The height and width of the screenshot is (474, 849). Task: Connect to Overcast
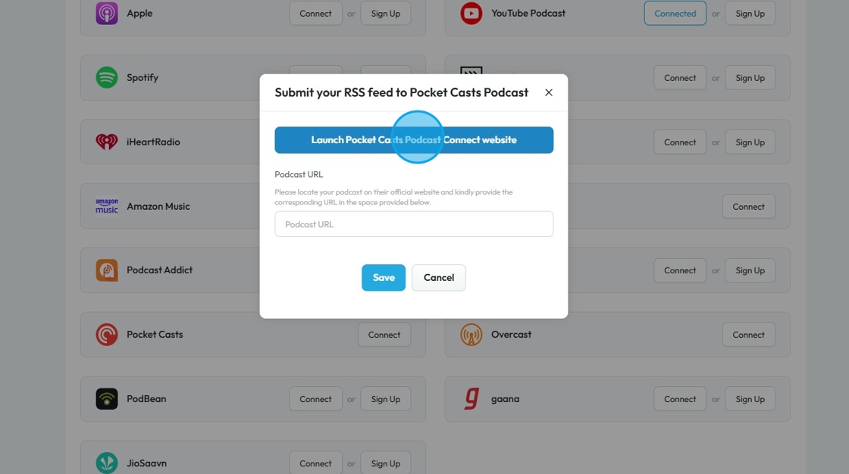tap(748, 335)
